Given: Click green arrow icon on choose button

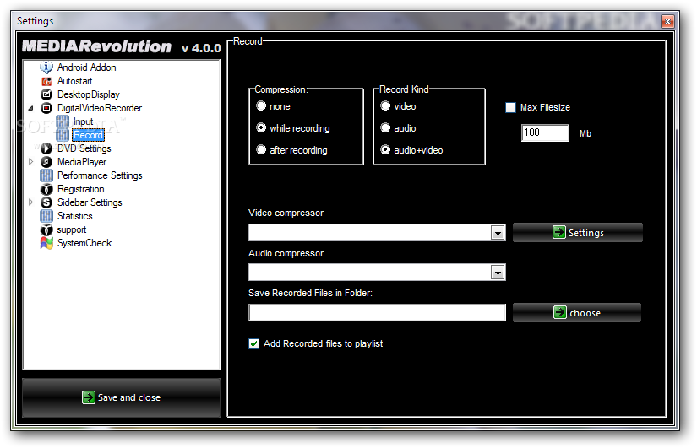Looking at the screenshot, I should [x=559, y=312].
